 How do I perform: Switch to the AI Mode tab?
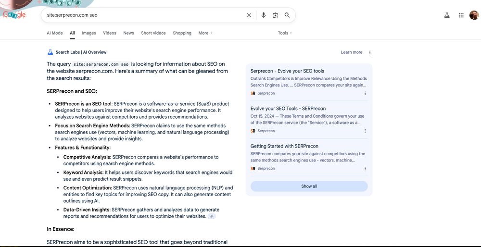pyautogui.click(x=55, y=33)
